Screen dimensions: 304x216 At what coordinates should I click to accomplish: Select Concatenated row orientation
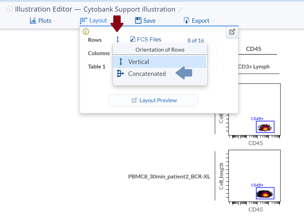tap(147, 74)
